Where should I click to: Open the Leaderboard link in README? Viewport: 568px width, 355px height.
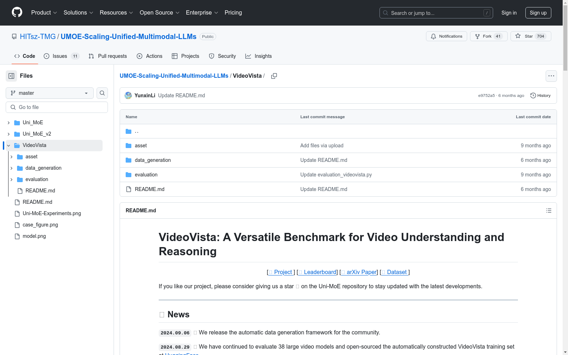point(317,272)
